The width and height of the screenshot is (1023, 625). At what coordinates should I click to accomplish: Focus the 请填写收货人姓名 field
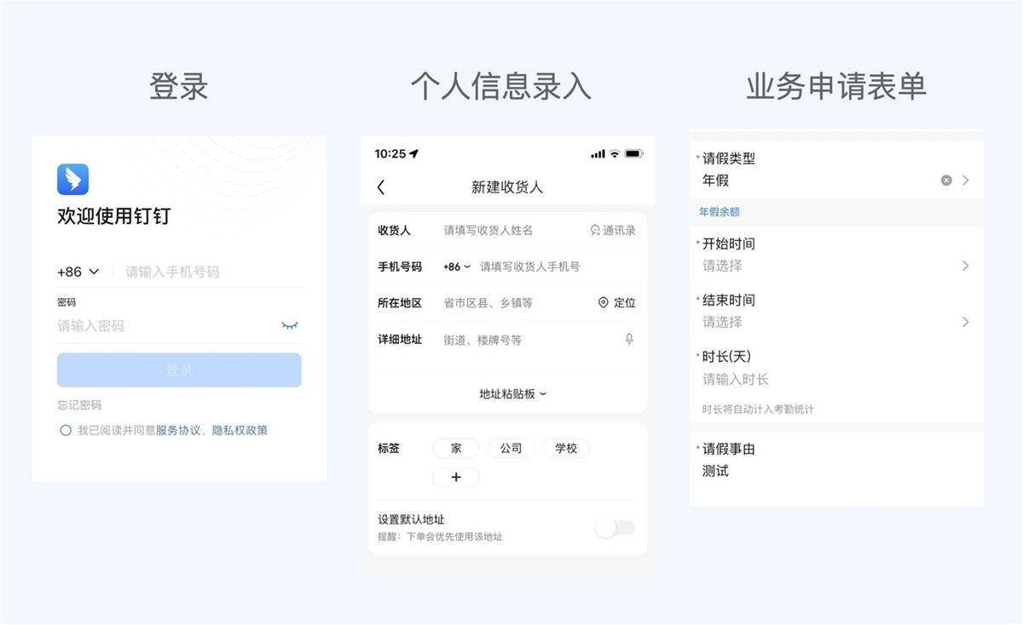488,231
